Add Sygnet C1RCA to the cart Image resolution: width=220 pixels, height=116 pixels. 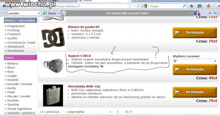click(x=195, y=69)
